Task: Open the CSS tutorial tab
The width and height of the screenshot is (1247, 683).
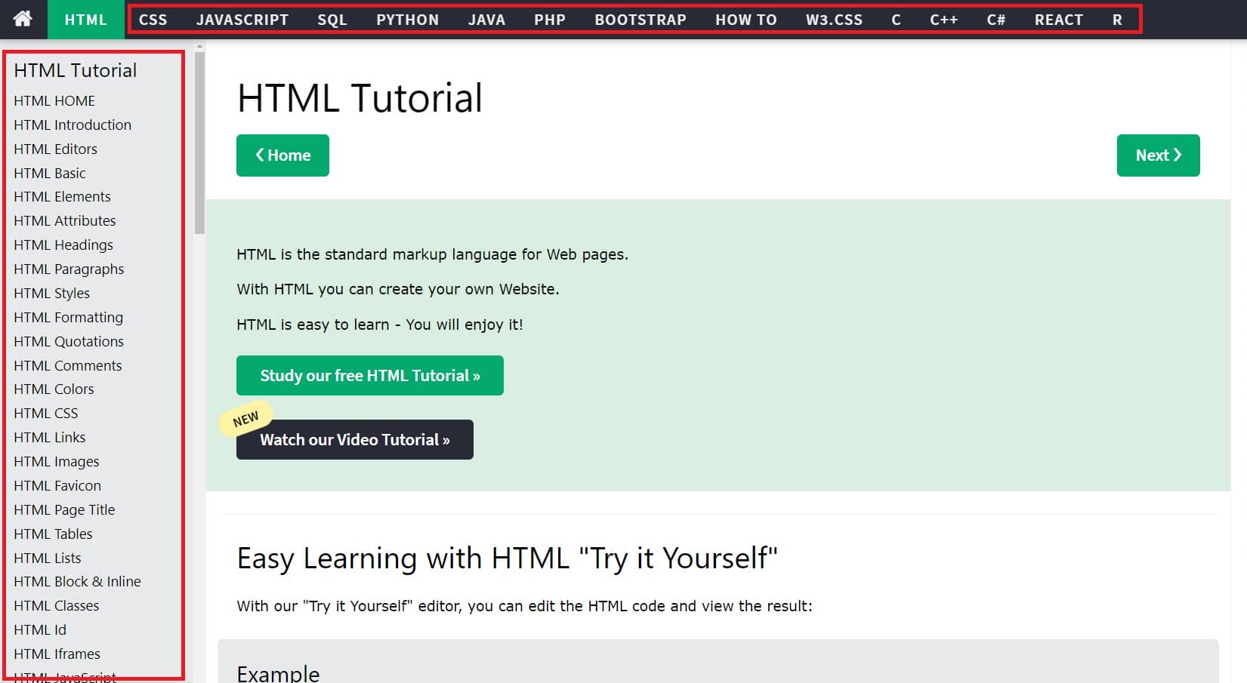Action: [153, 20]
